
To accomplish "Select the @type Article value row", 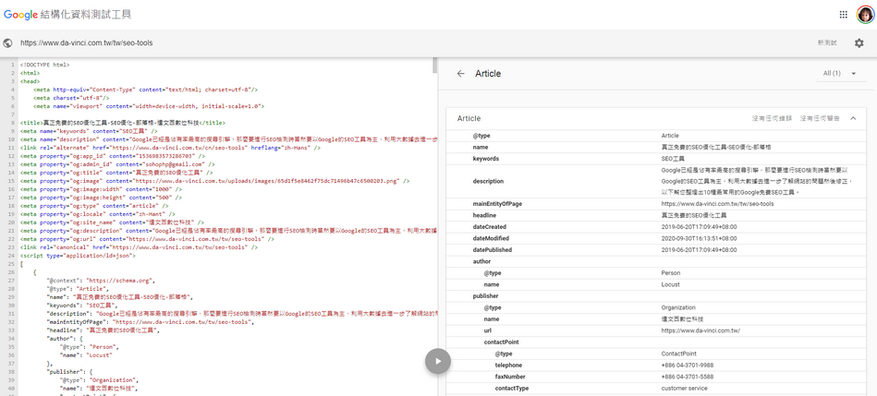I will pyautogui.click(x=655, y=135).
